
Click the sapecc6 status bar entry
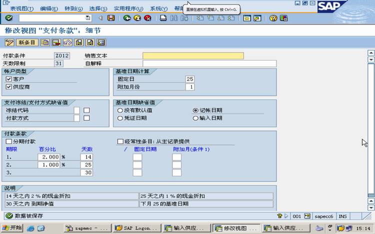point(324,216)
